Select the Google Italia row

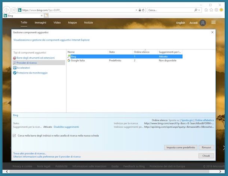[125, 60]
